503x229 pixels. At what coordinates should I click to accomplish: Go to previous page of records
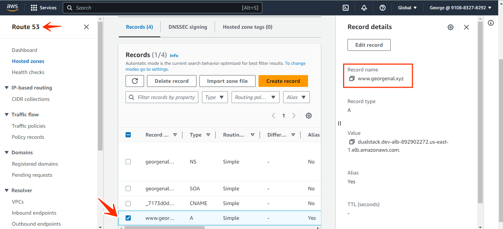pos(274,116)
